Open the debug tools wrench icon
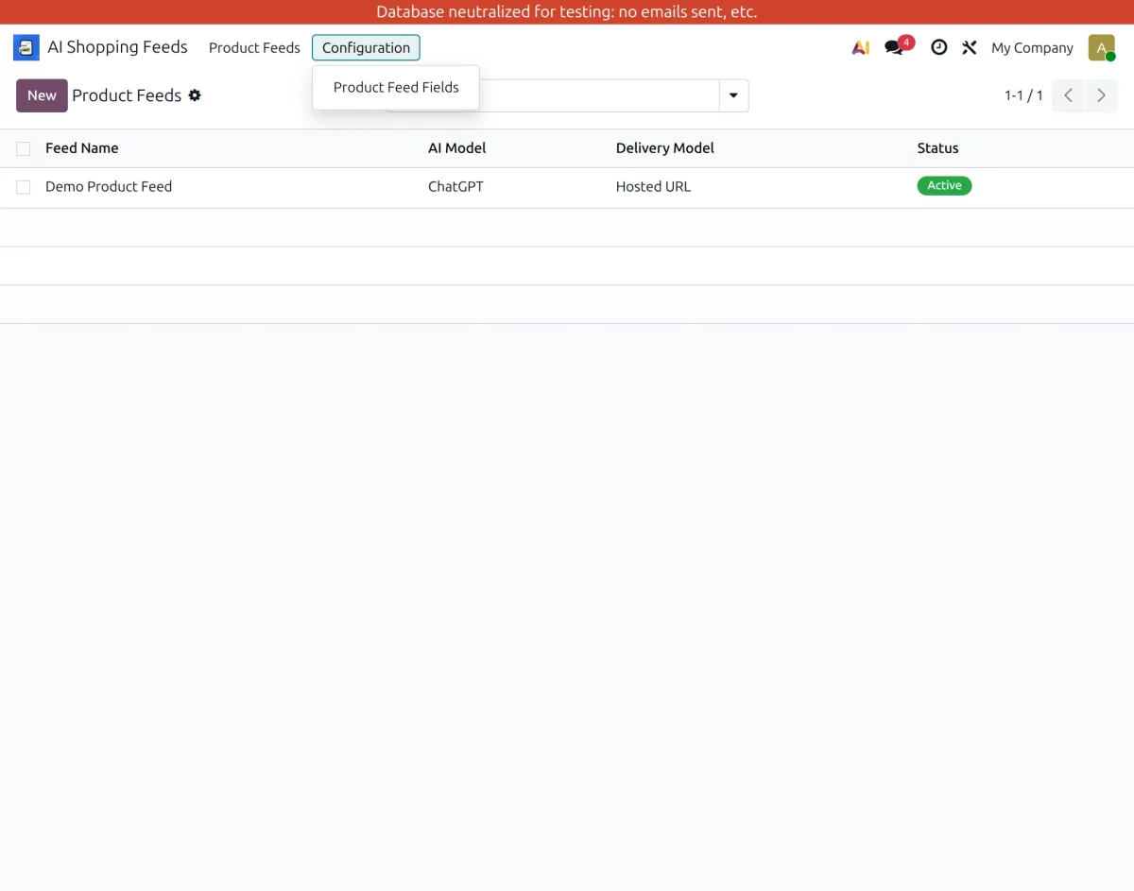1134x891 pixels. [x=969, y=46]
